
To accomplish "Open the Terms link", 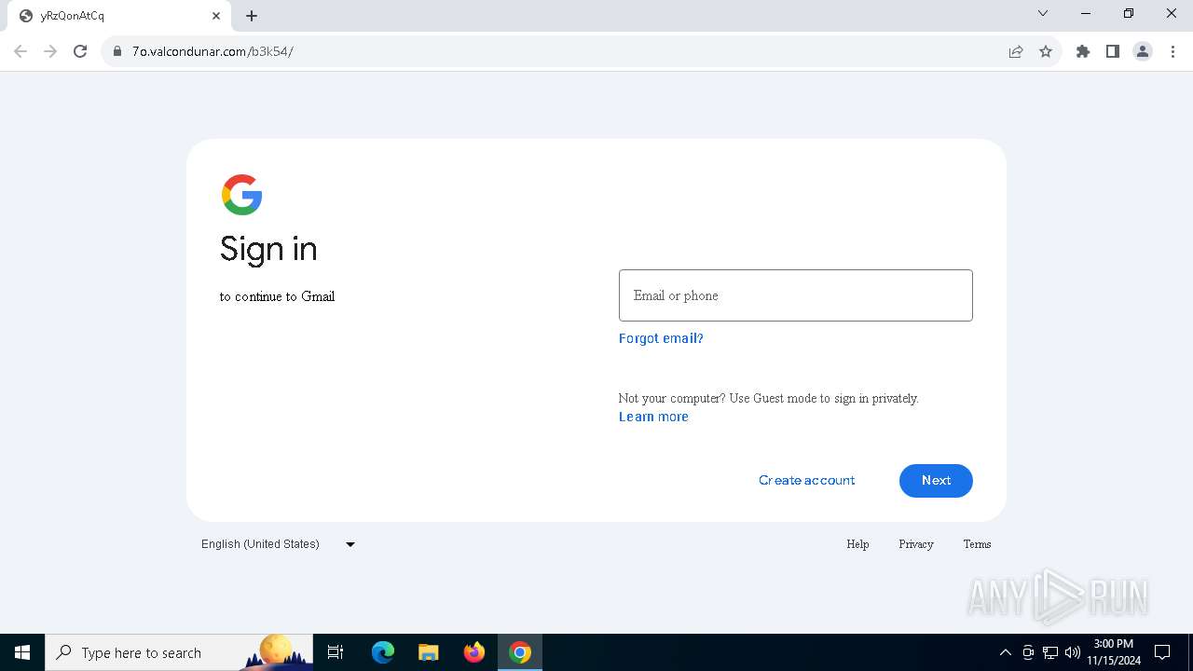I will [977, 544].
